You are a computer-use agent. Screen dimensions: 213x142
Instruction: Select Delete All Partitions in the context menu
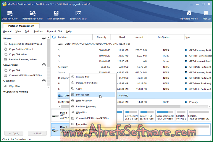coord(93,83)
